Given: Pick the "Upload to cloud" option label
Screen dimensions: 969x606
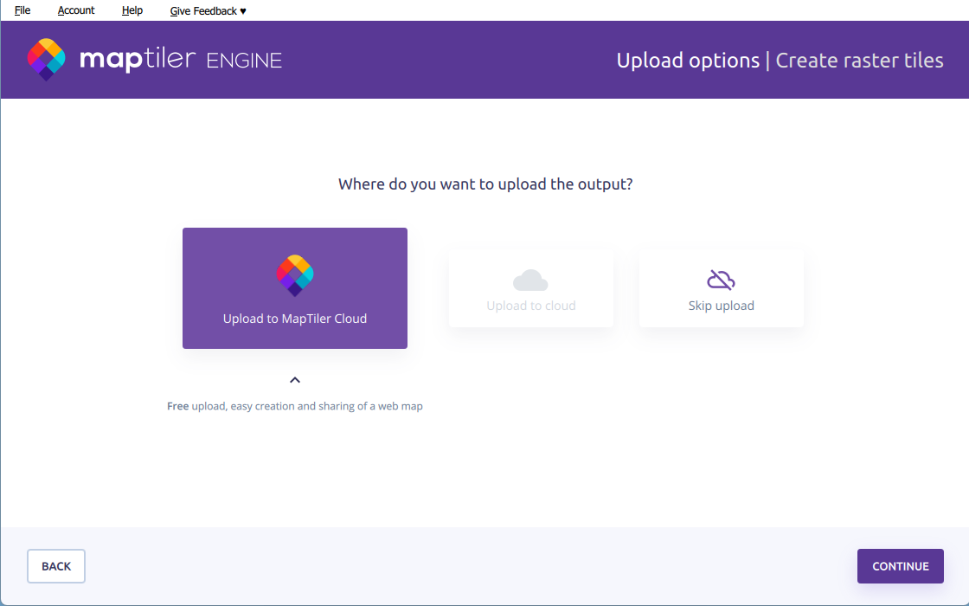Looking at the screenshot, I should 530,306.
